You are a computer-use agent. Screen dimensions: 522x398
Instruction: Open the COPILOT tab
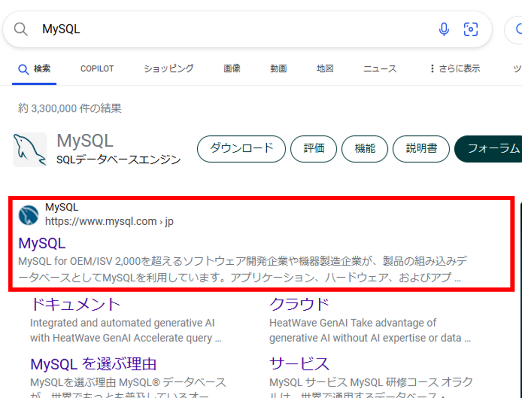coord(97,68)
